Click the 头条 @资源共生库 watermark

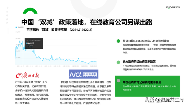coord(164,100)
